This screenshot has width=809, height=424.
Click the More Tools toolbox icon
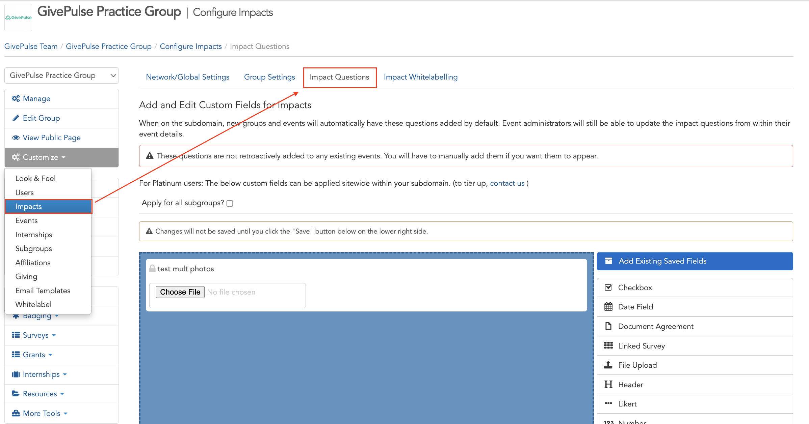click(16, 413)
